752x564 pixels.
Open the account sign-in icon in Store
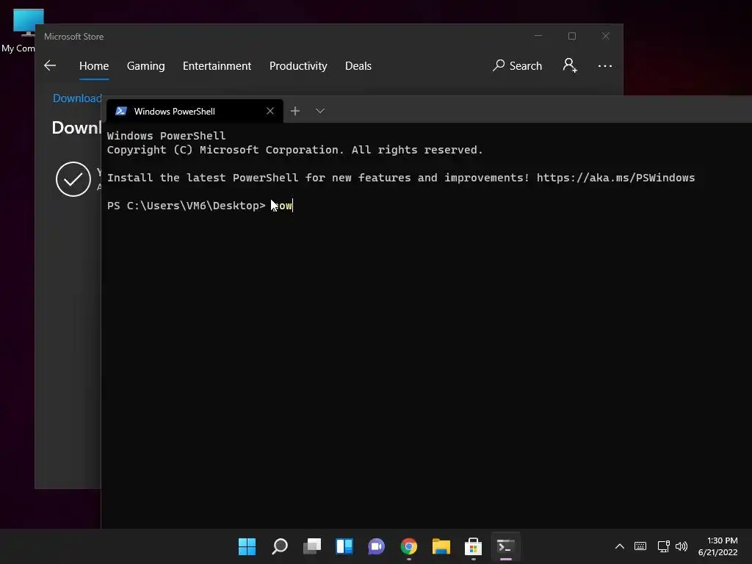pyautogui.click(x=570, y=65)
